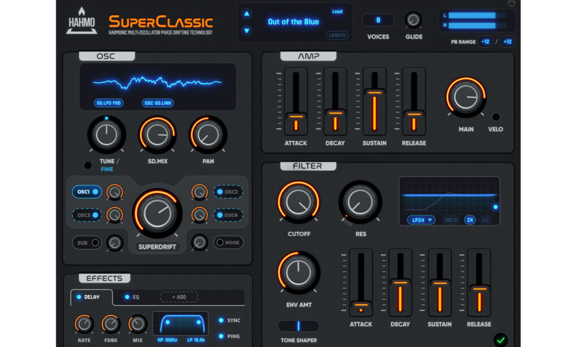The image size is (579, 347).
Task: Open the preset name Out of the Blue
Action: (293, 22)
